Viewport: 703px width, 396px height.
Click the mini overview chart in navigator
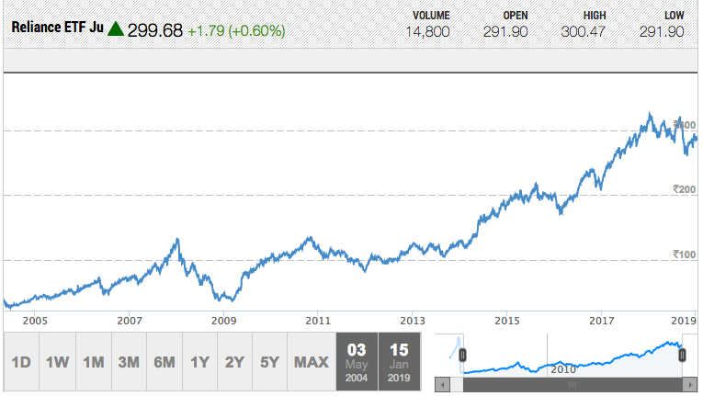click(x=573, y=356)
